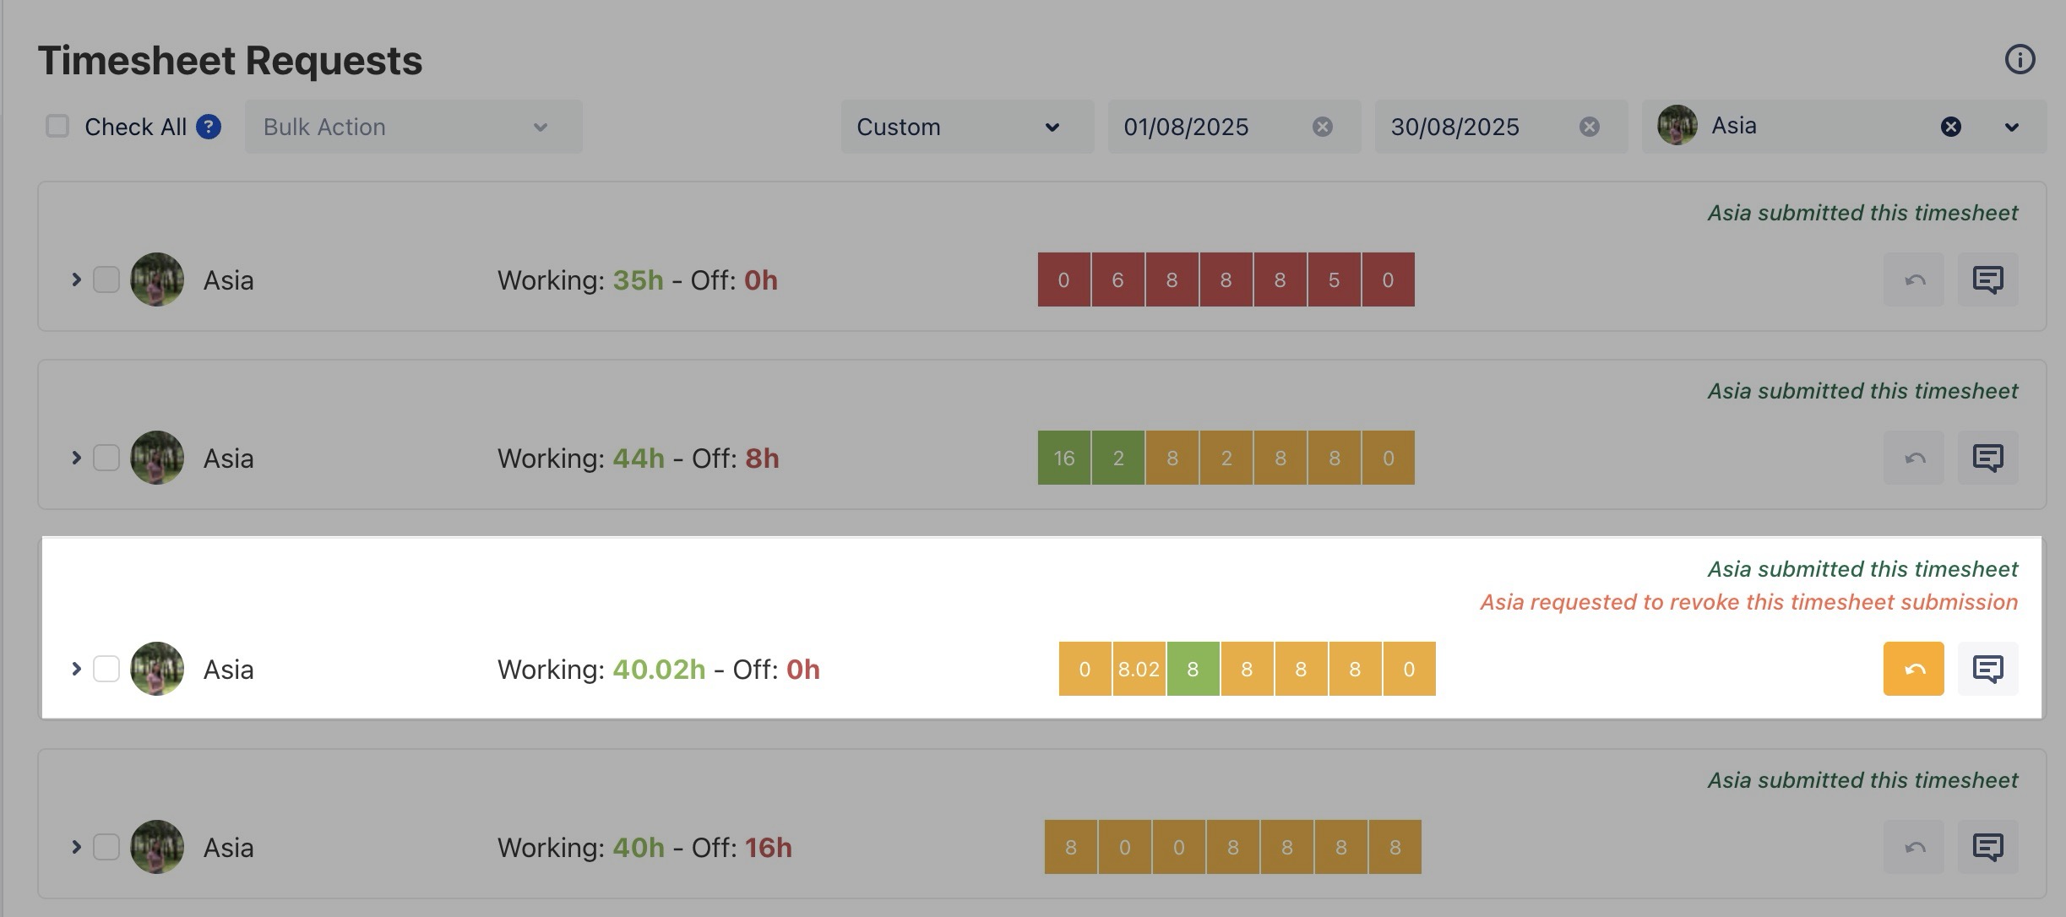2066x917 pixels.
Task: Click the 8.02 hours day cell
Action: point(1139,669)
